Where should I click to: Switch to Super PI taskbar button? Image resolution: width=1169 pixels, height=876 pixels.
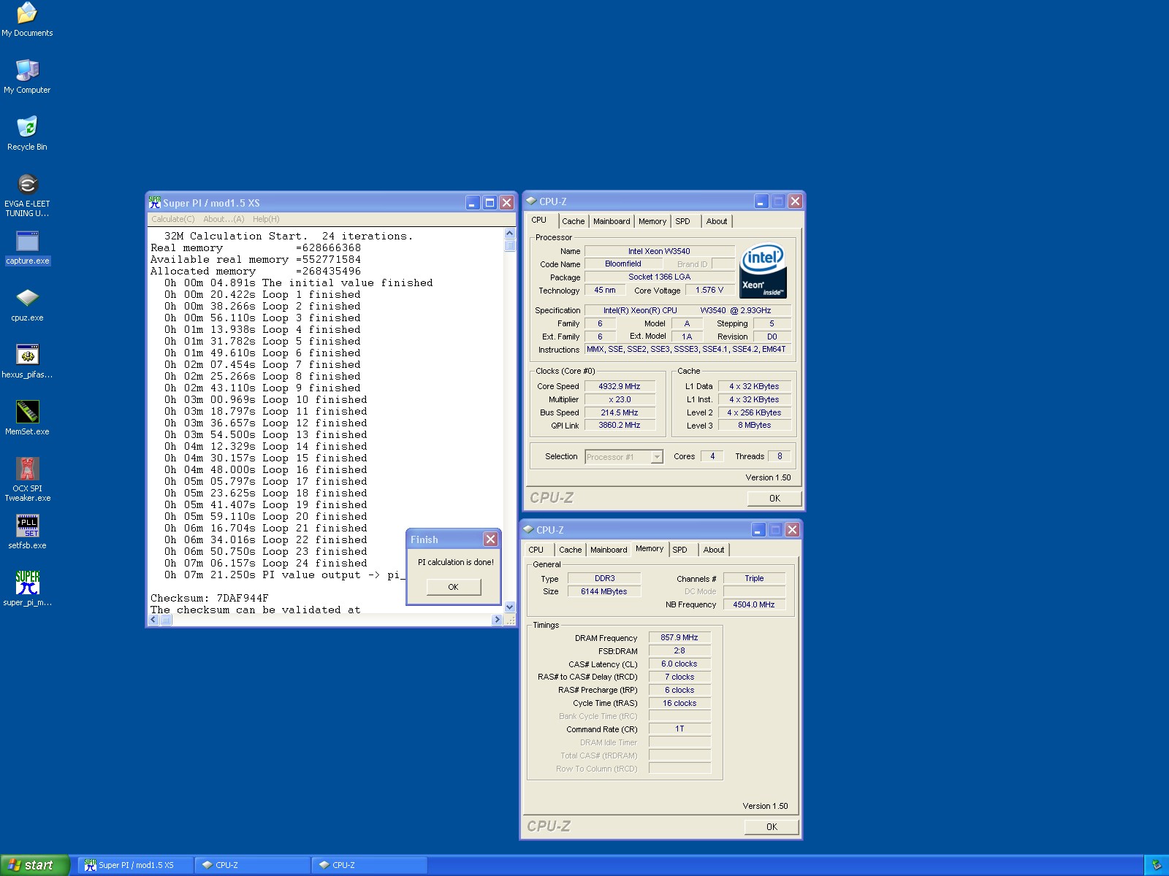(136, 865)
